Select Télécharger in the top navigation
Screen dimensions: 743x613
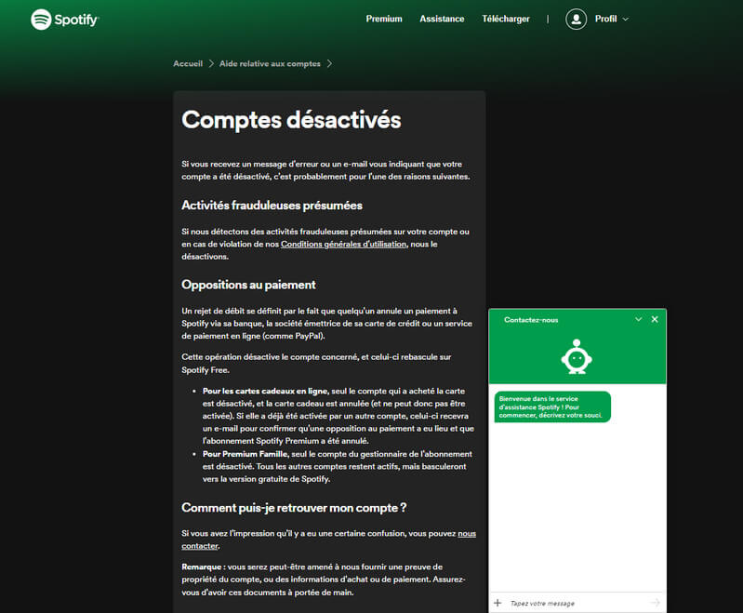505,19
